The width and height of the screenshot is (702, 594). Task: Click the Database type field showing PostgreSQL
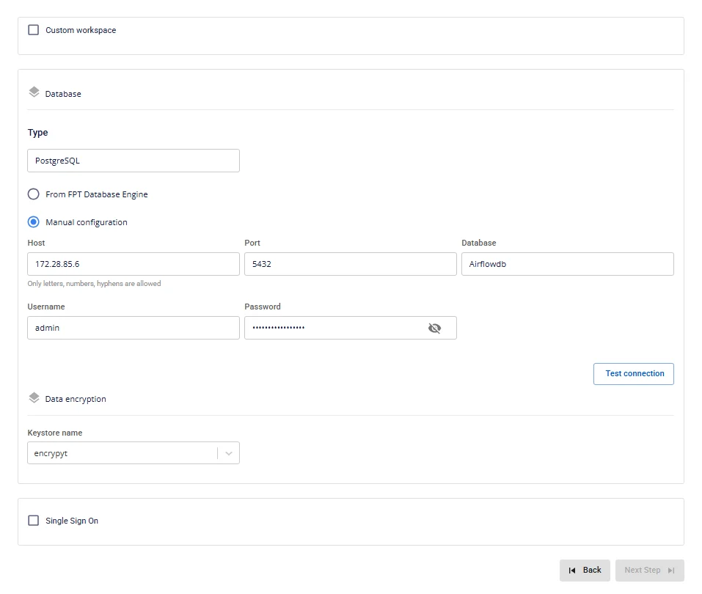point(134,161)
